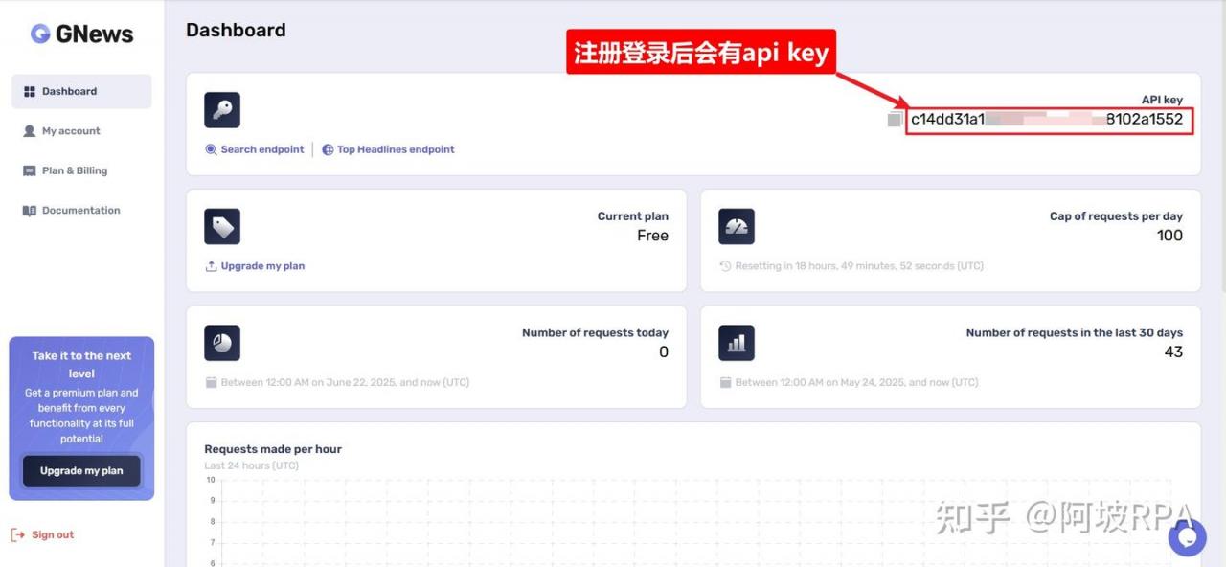1226x567 pixels.
Task: Click the My account person icon
Action: click(30, 131)
